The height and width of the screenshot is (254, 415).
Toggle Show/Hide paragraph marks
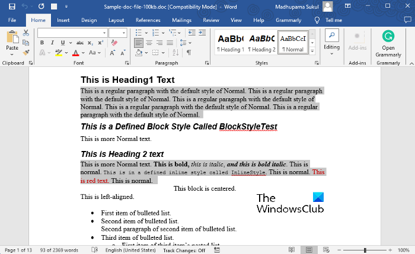pyautogui.click(x=189, y=53)
